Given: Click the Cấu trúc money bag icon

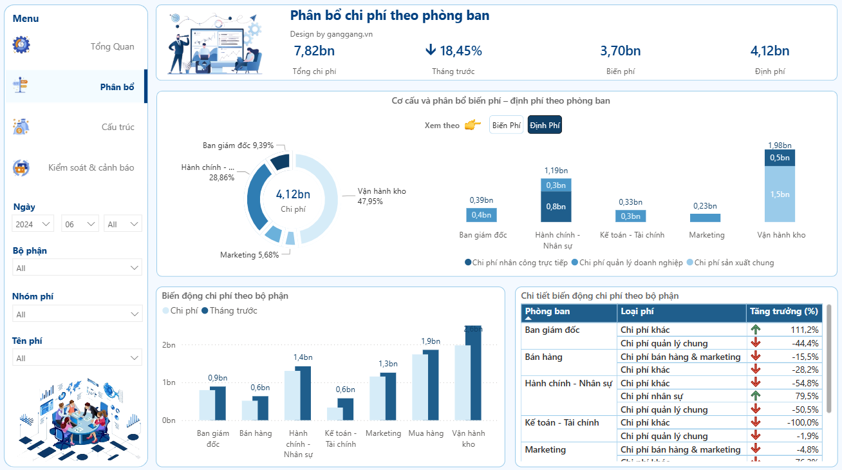Looking at the screenshot, I should [21, 127].
